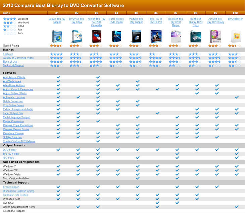Image resolution: width=245 pixels, height=213 pixels.
Task: Open Remove Region Codes link
Action: pyautogui.click(x=16, y=129)
